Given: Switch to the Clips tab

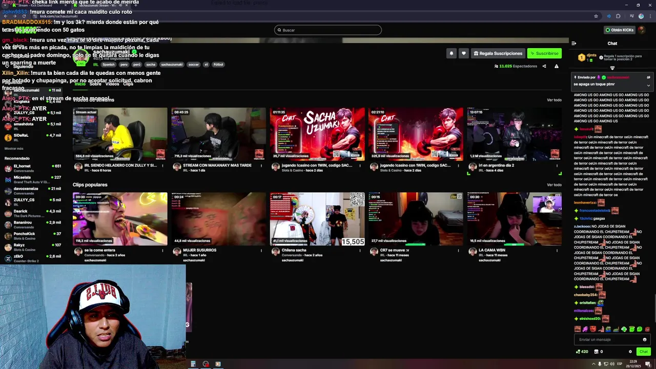Looking at the screenshot, I should point(128,84).
